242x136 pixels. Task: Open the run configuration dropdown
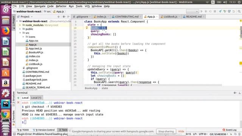point(192,11)
